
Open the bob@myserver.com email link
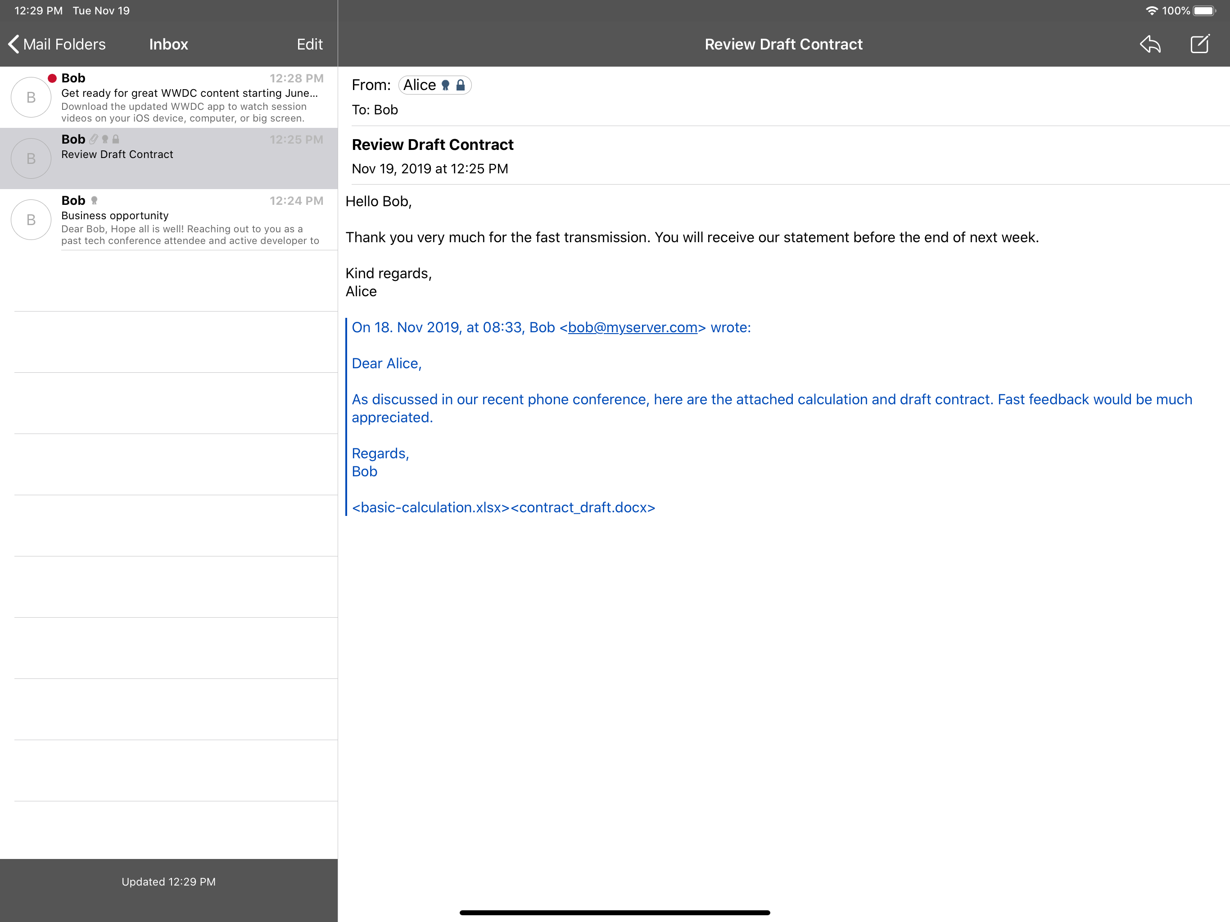coord(633,328)
